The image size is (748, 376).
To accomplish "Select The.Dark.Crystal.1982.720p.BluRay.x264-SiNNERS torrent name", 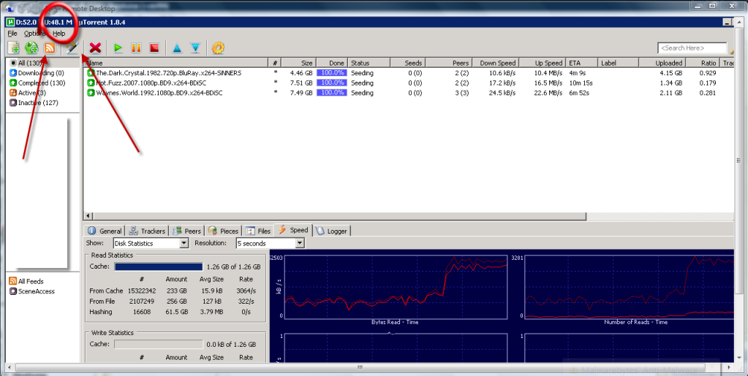I will [168, 73].
